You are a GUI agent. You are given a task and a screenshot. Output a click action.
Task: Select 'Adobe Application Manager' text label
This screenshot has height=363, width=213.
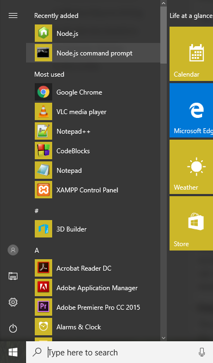point(97,288)
